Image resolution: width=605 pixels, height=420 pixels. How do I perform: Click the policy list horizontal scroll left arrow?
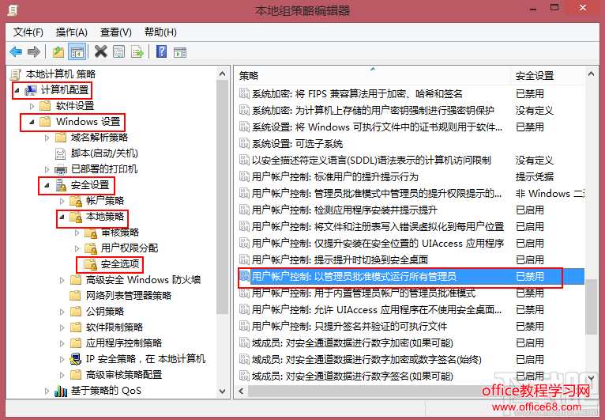coord(241,391)
